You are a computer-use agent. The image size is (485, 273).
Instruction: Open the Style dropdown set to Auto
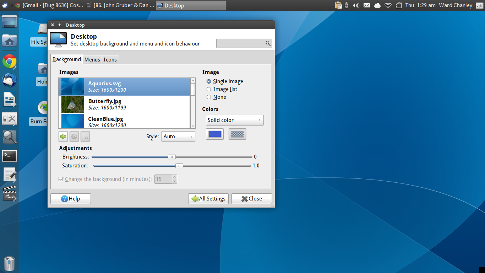(178, 136)
